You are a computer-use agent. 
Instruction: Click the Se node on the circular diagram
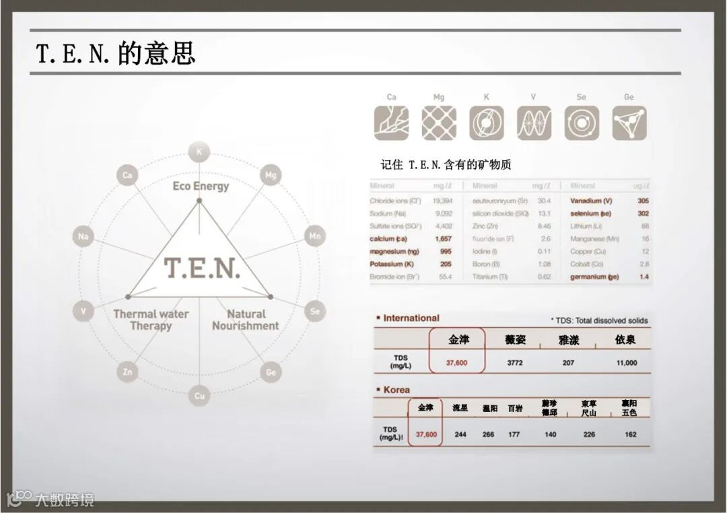tap(315, 311)
